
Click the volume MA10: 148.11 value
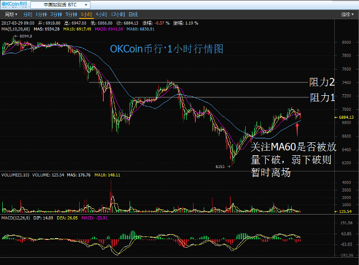(107, 175)
